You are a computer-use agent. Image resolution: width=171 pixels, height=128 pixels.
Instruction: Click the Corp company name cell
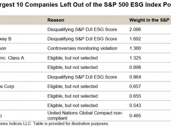click(7, 86)
